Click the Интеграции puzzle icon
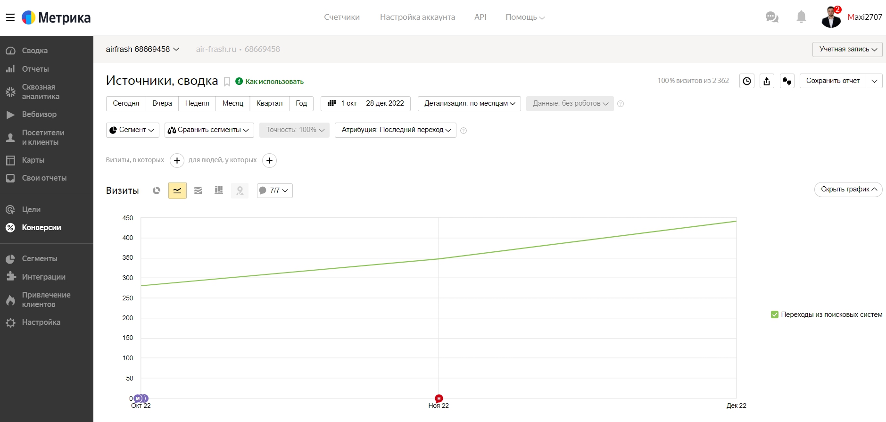886x422 pixels. 11,277
